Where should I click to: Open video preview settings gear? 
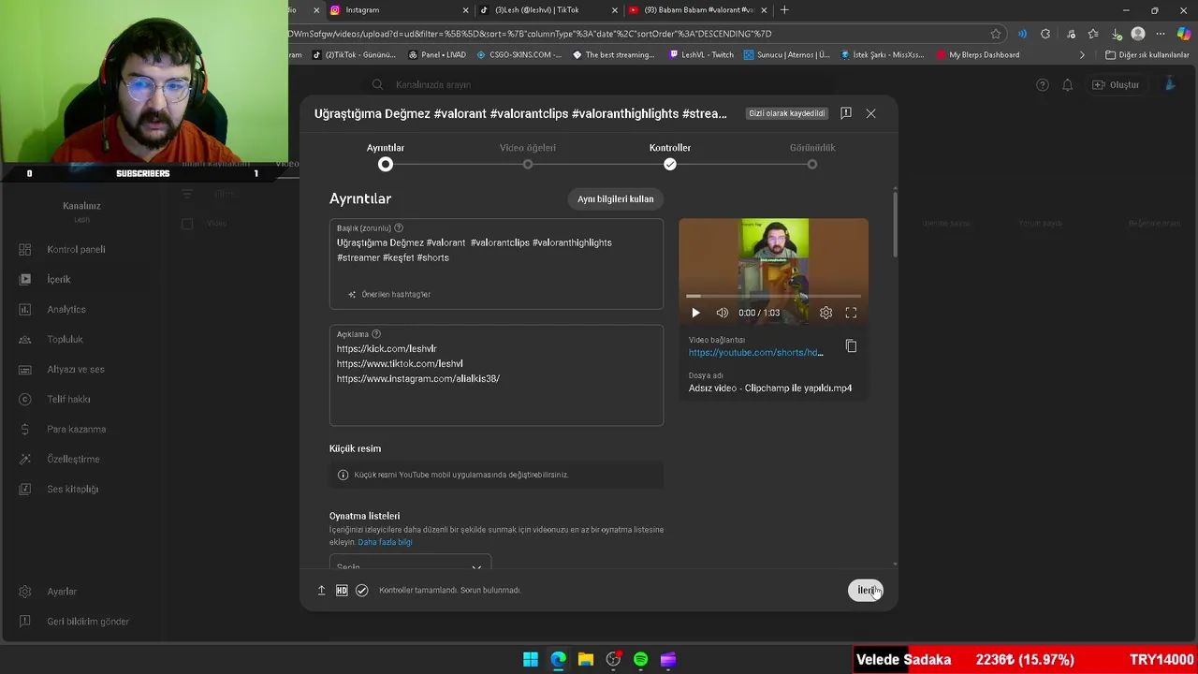(825, 313)
